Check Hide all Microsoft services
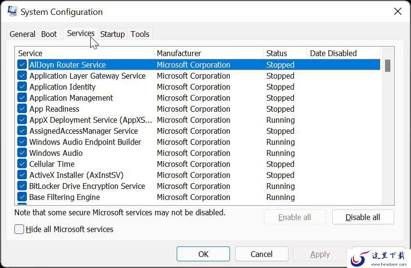 click(x=19, y=229)
